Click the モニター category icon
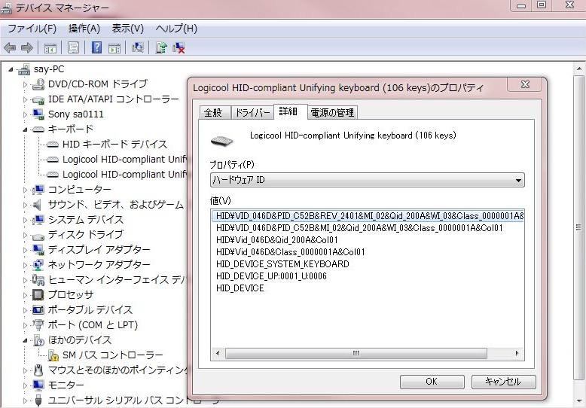Screen dimensions: 586x408 tap(38, 385)
